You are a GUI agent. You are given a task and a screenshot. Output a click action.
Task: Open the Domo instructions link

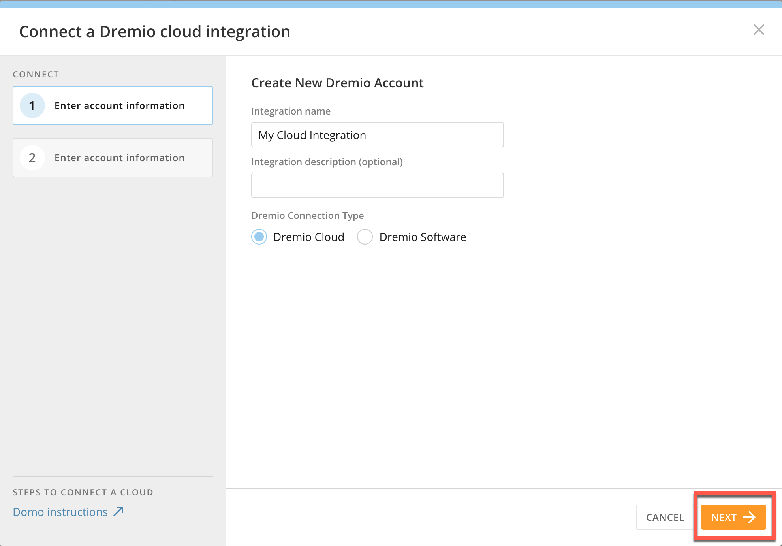[60, 512]
